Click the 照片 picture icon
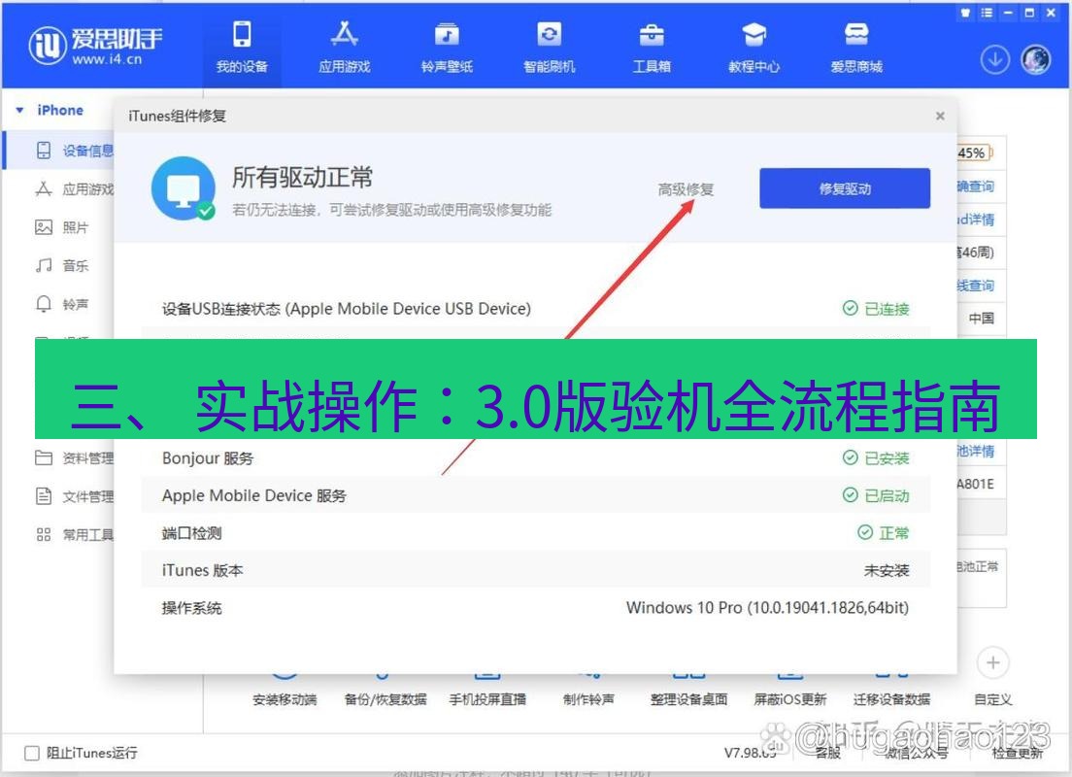Viewport: 1072px width, 777px height. 43,227
